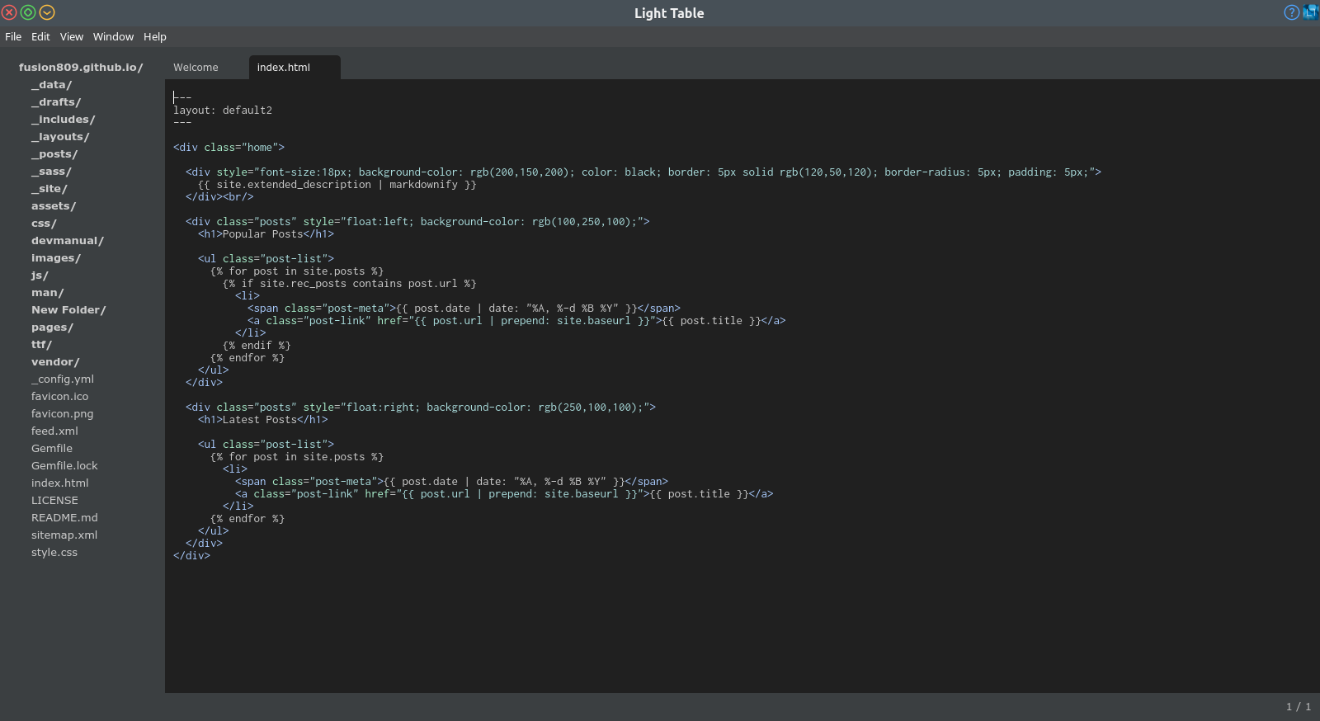Place cursor on 'layout: default2' line
Viewport: 1320px width, 721px height.
[x=223, y=111]
